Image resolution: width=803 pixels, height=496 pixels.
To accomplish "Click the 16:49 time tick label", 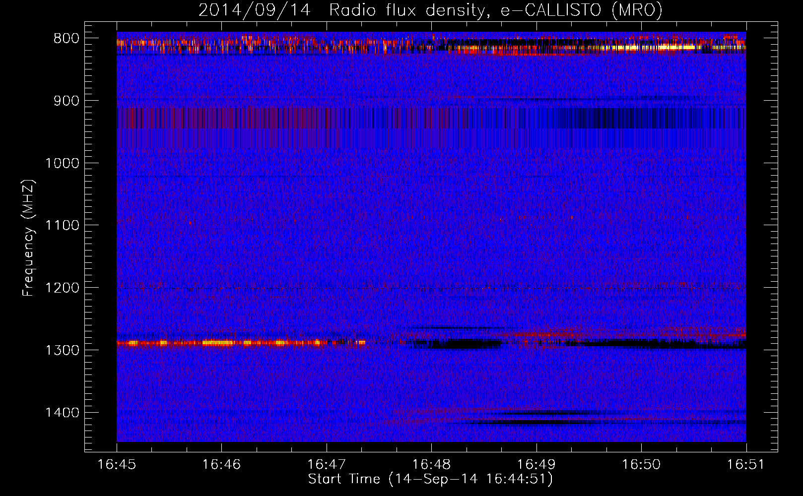I will click(x=536, y=465).
